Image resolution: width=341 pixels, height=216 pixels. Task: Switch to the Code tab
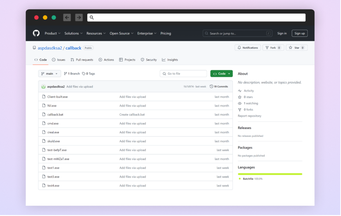[40, 60]
